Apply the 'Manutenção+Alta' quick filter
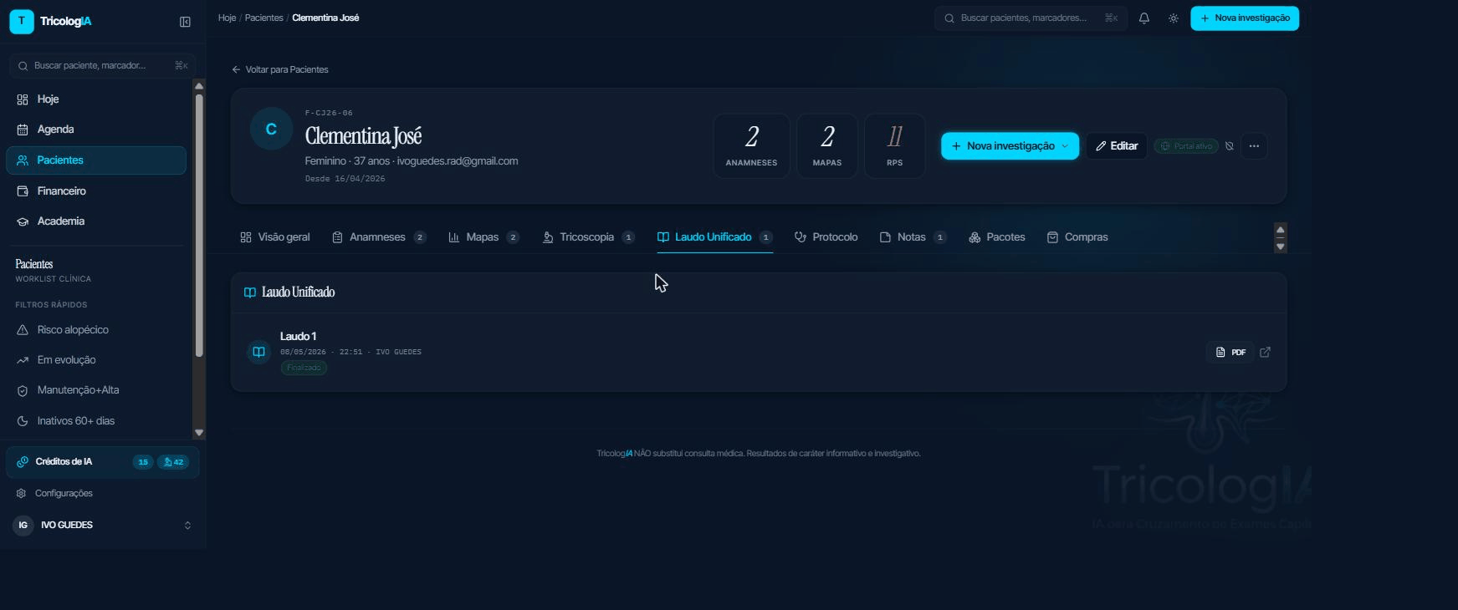Image resolution: width=1458 pixels, height=610 pixels. point(96,390)
